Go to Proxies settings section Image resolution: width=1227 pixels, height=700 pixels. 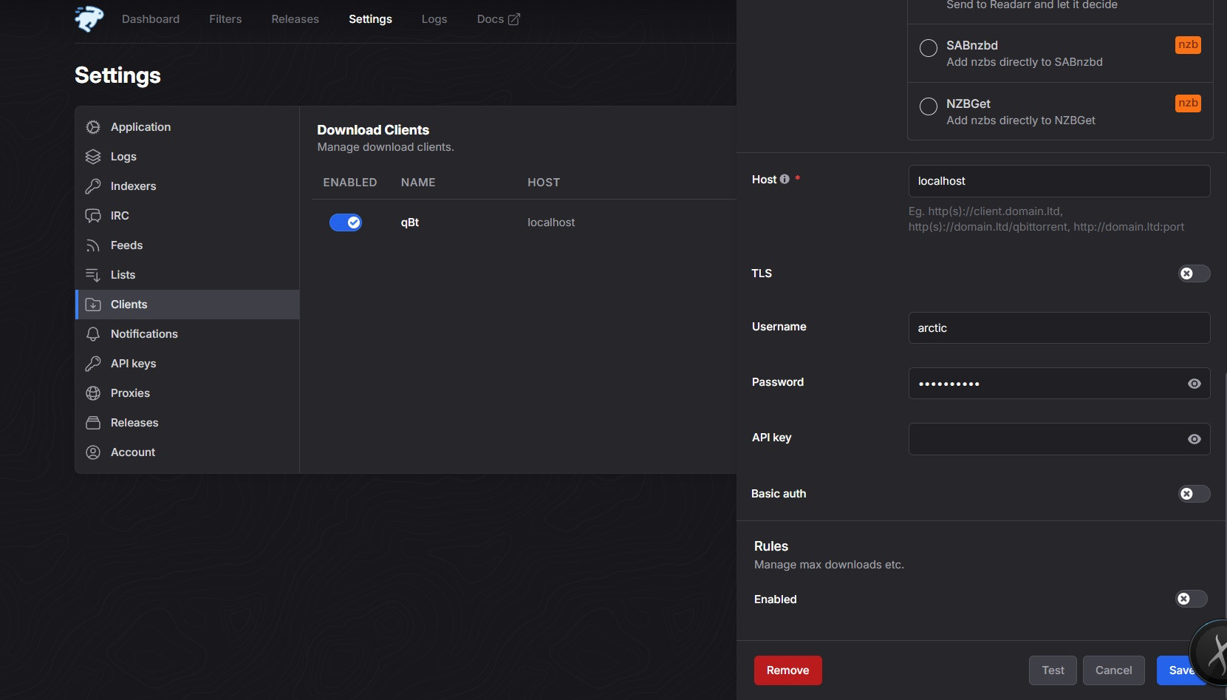point(188,393)
